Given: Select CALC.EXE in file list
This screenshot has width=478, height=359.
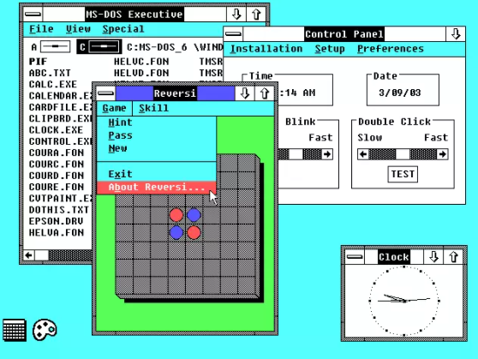Looking at the screenshot, I should 53,85.
